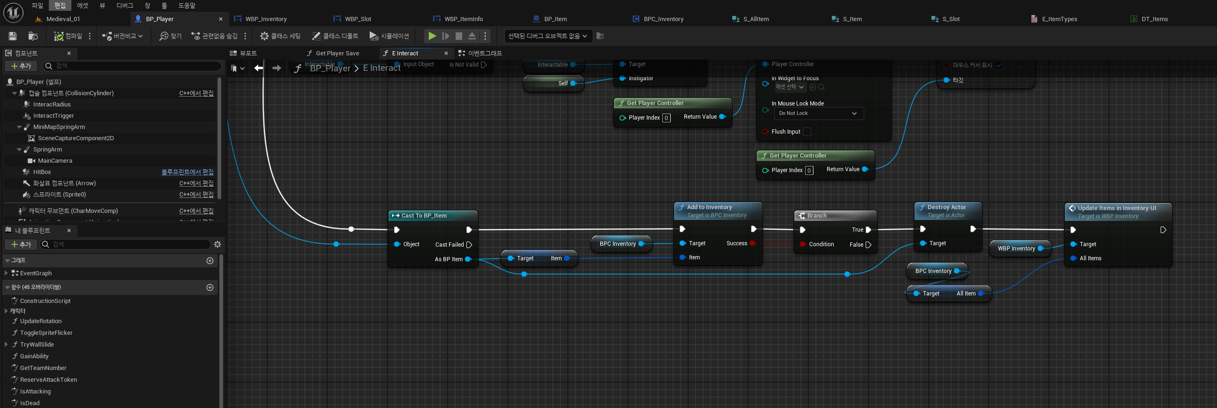Open play mode options three-dot menu

click(485, 36)
